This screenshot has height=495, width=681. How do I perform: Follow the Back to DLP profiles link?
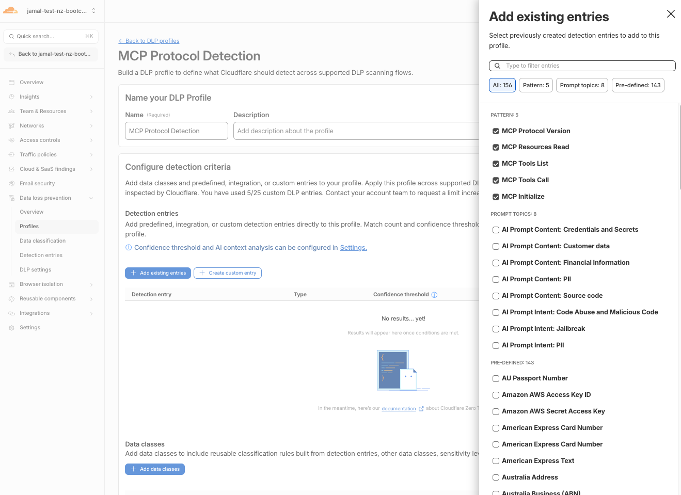click(x=149, y=41)
